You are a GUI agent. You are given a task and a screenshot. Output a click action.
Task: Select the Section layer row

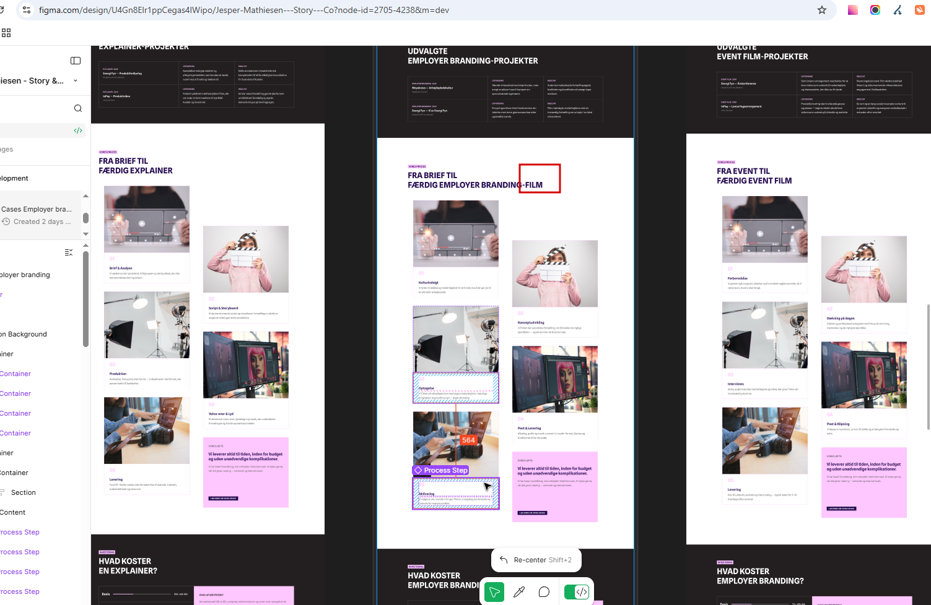click(x=41, y=492)
